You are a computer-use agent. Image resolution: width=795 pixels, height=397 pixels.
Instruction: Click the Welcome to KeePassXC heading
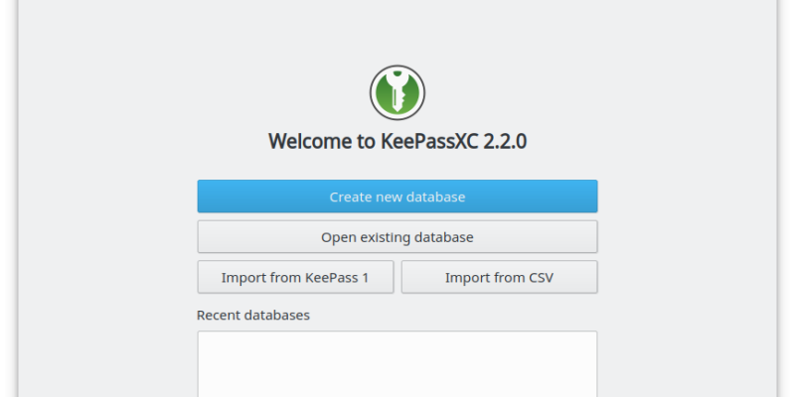[x=397, y=141]
